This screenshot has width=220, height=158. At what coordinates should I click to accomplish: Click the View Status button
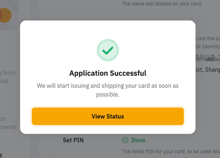pos(107,116)
